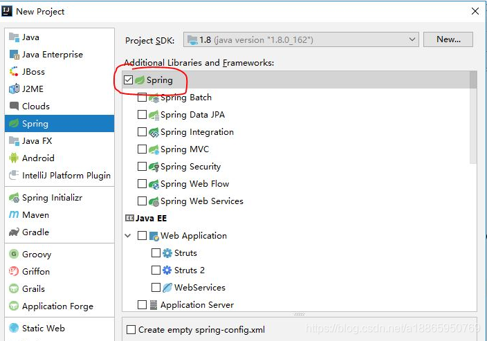Tick the Web Application checkbox

(x=142, y=236)
